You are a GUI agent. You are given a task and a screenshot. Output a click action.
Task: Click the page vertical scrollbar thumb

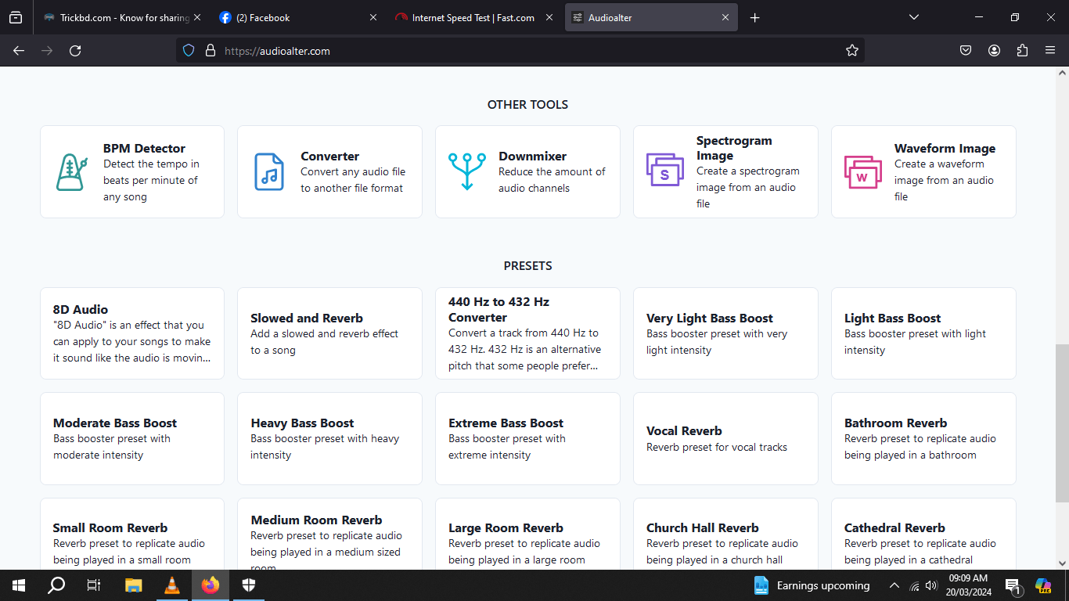pyautogui.click(x=1062, y=423)
